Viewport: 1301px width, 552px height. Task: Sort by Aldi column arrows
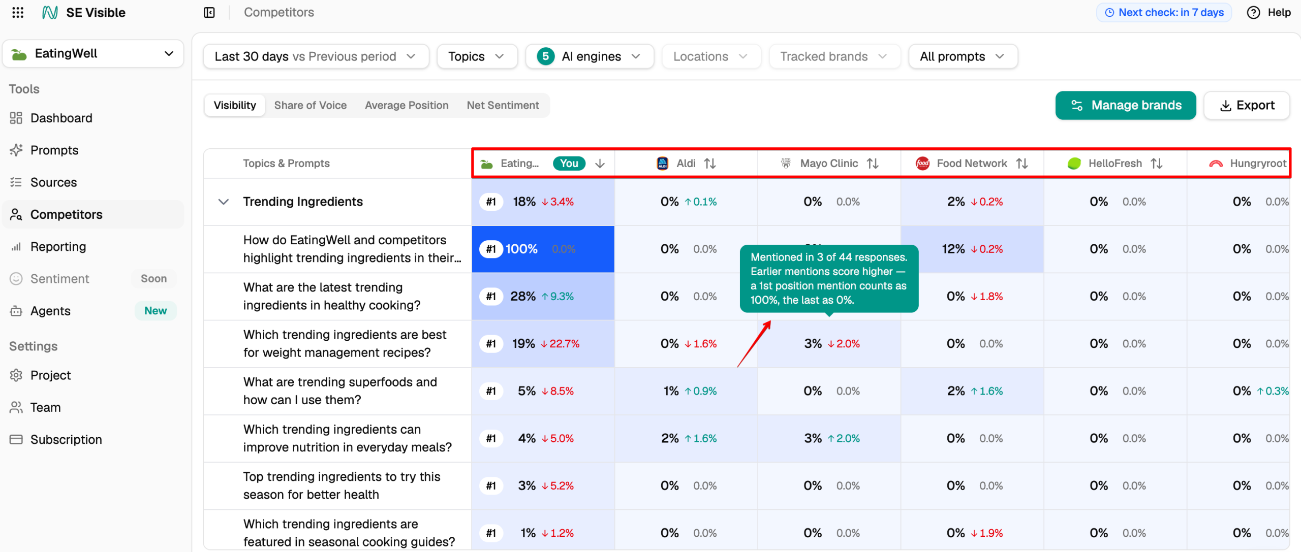(x=710, y=163)
